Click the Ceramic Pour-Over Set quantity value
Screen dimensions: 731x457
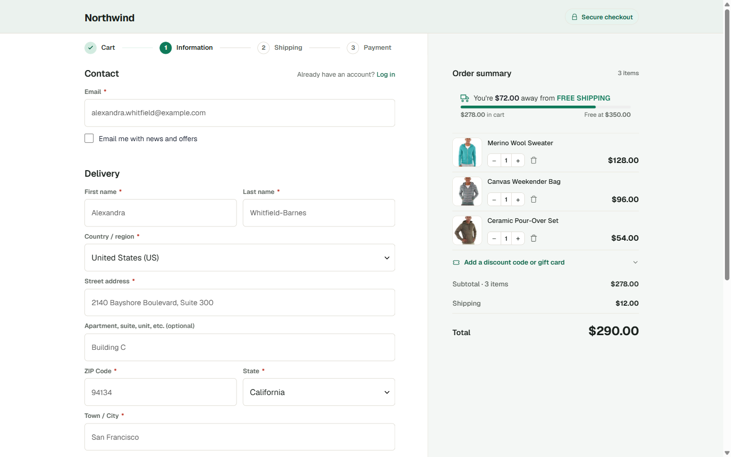pos(506,238)
